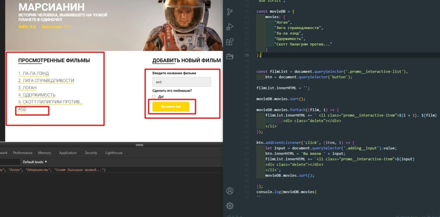Click line number 29 in the editor gutter
This screenshot has width=440, height=217.
pyautogui.click(x=246, y=55)
